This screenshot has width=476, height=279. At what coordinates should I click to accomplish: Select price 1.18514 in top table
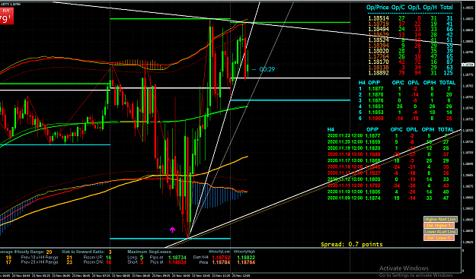[x=379, y=18]
